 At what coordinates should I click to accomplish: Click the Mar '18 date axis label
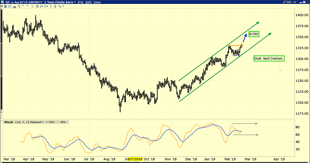(x=9, y=159)
